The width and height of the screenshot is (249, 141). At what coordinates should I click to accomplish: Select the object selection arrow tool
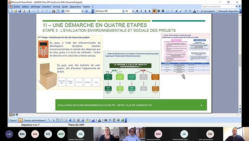tap(20, 120)
